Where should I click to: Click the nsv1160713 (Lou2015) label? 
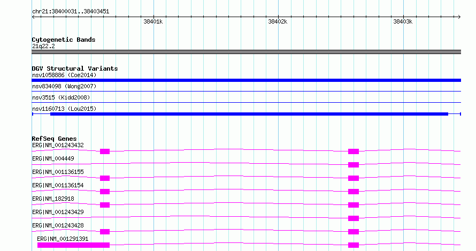pos(64,109)
